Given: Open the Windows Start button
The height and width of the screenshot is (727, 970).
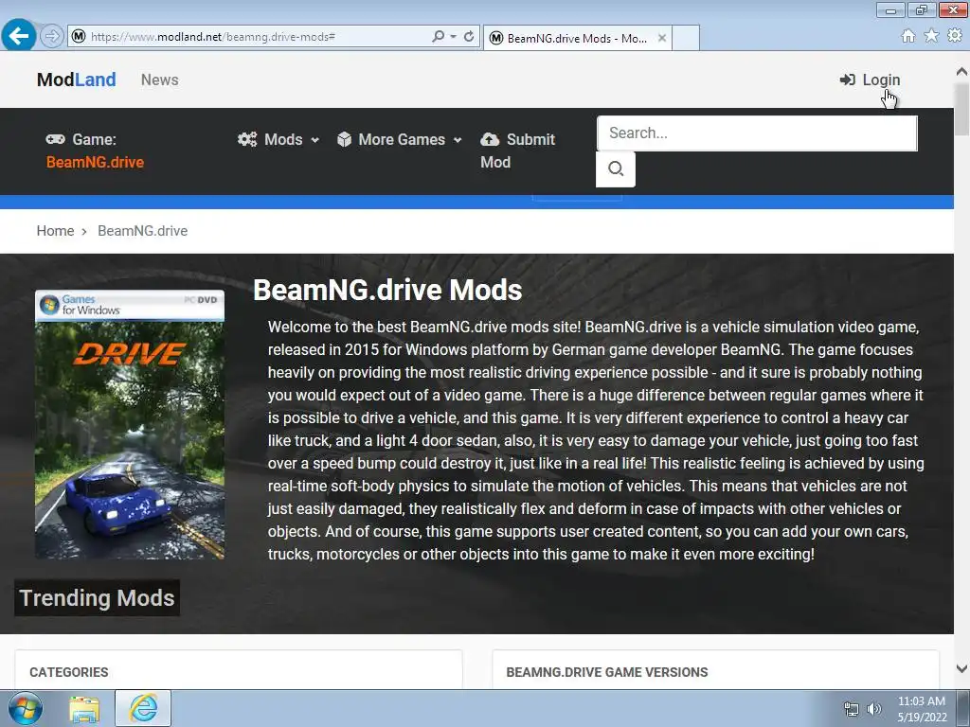Looking at the screenshot, I should 25,708.
